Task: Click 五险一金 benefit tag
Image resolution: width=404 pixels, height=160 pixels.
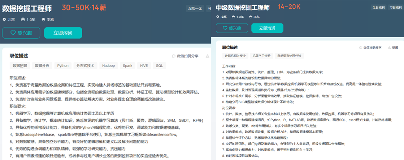Action: 195,9
